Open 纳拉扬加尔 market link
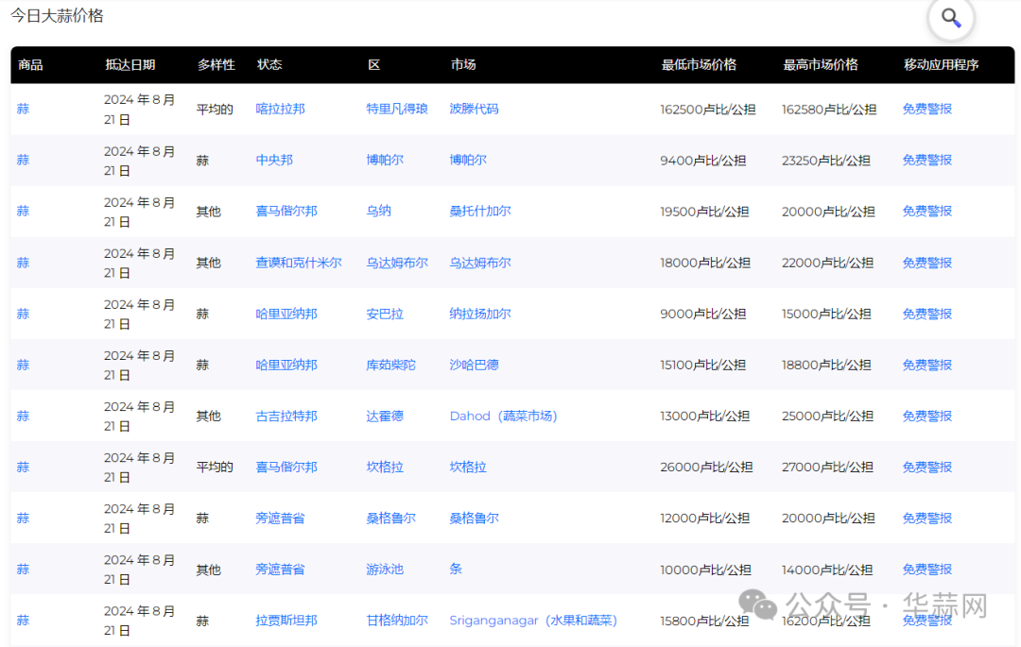1021x647 pixels. [x=480, y=315]
